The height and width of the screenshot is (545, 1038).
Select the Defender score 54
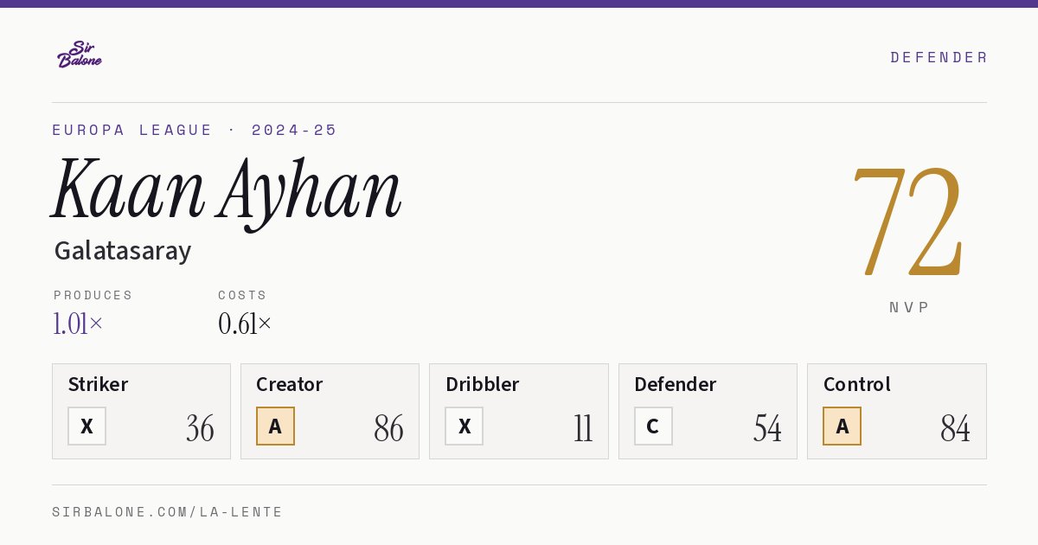click(x=767, y=429)
